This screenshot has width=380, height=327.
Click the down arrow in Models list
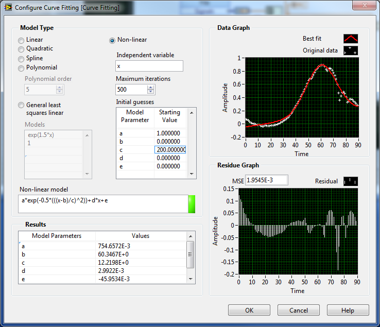87,174
